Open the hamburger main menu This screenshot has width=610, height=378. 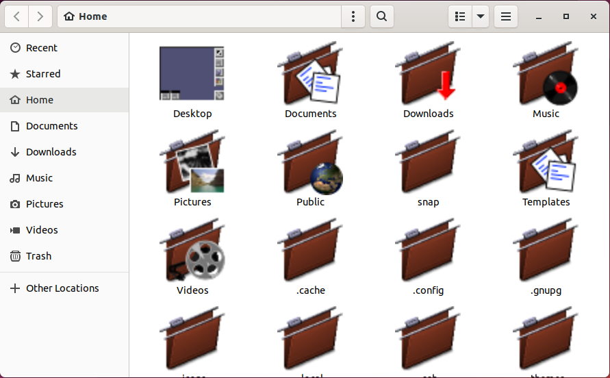506,16
